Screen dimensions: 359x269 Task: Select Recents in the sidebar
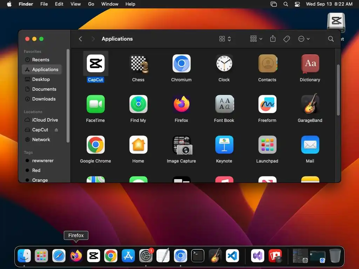point(42,60)
